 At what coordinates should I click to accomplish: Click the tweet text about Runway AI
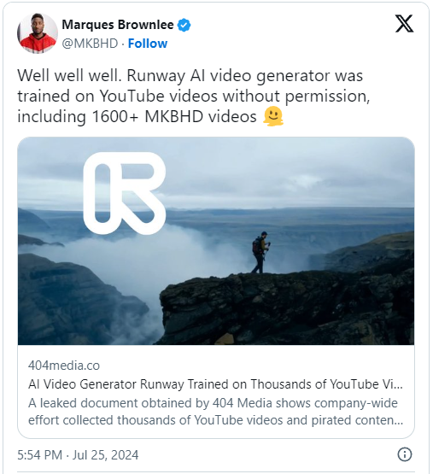[x=194, y=97]
